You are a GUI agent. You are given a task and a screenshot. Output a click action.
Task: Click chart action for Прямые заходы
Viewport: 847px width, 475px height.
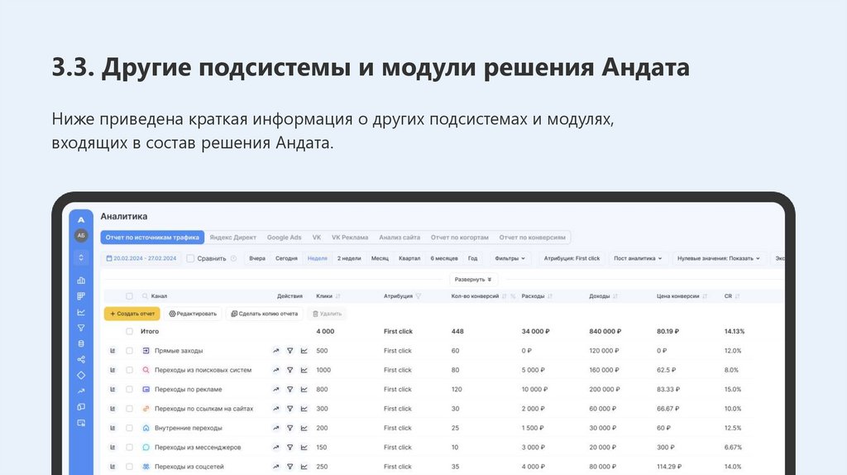click(304, 351)
